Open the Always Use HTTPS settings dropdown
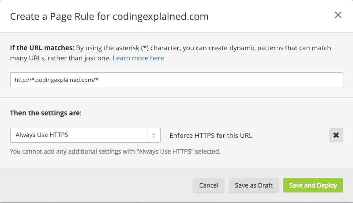This screenshot has height=203, width=353. [x=85, y=135]
